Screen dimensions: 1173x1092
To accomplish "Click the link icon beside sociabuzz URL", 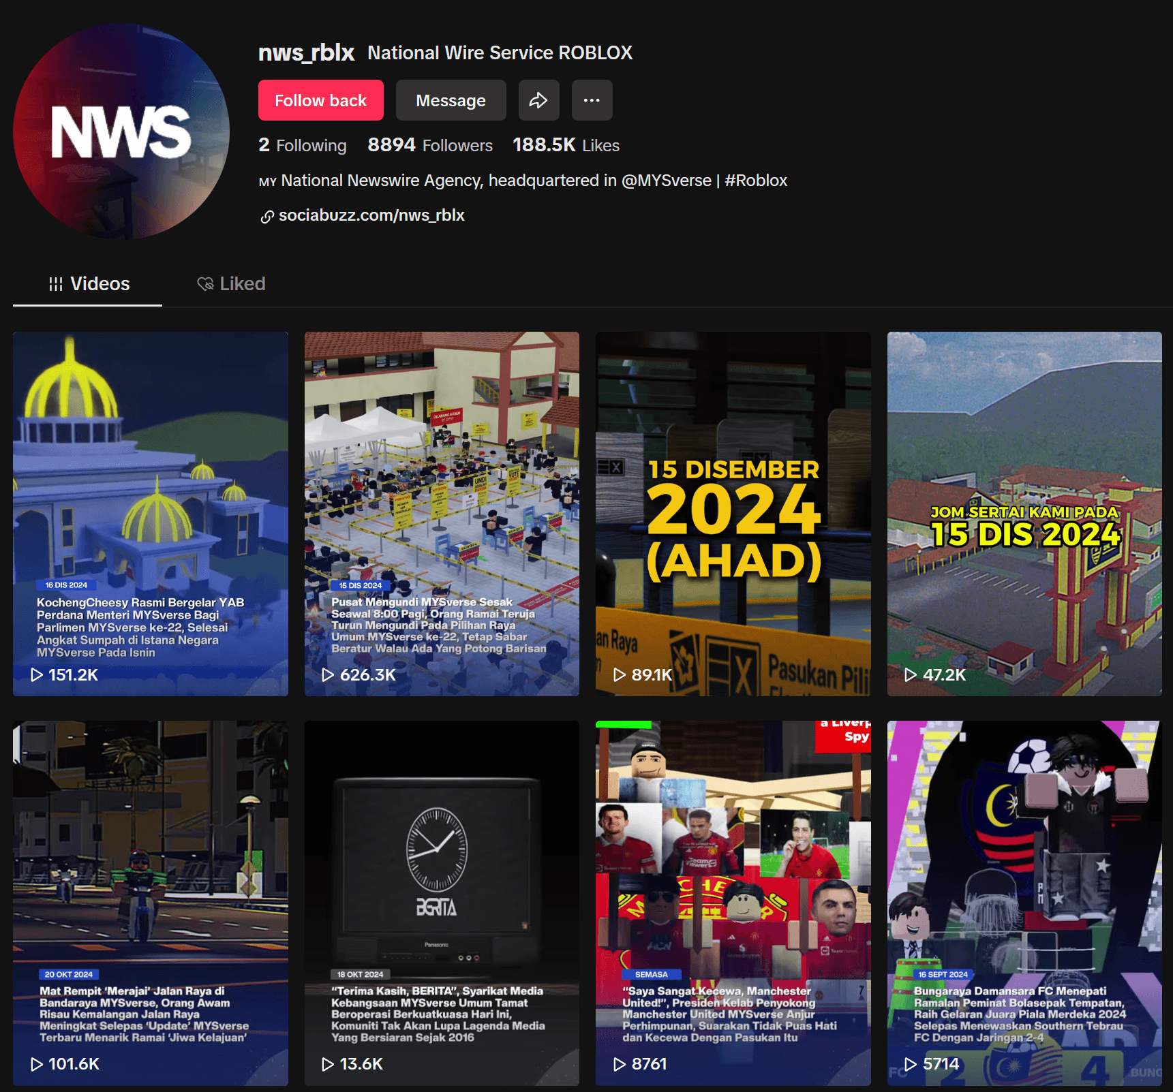I will coord(267,217).
